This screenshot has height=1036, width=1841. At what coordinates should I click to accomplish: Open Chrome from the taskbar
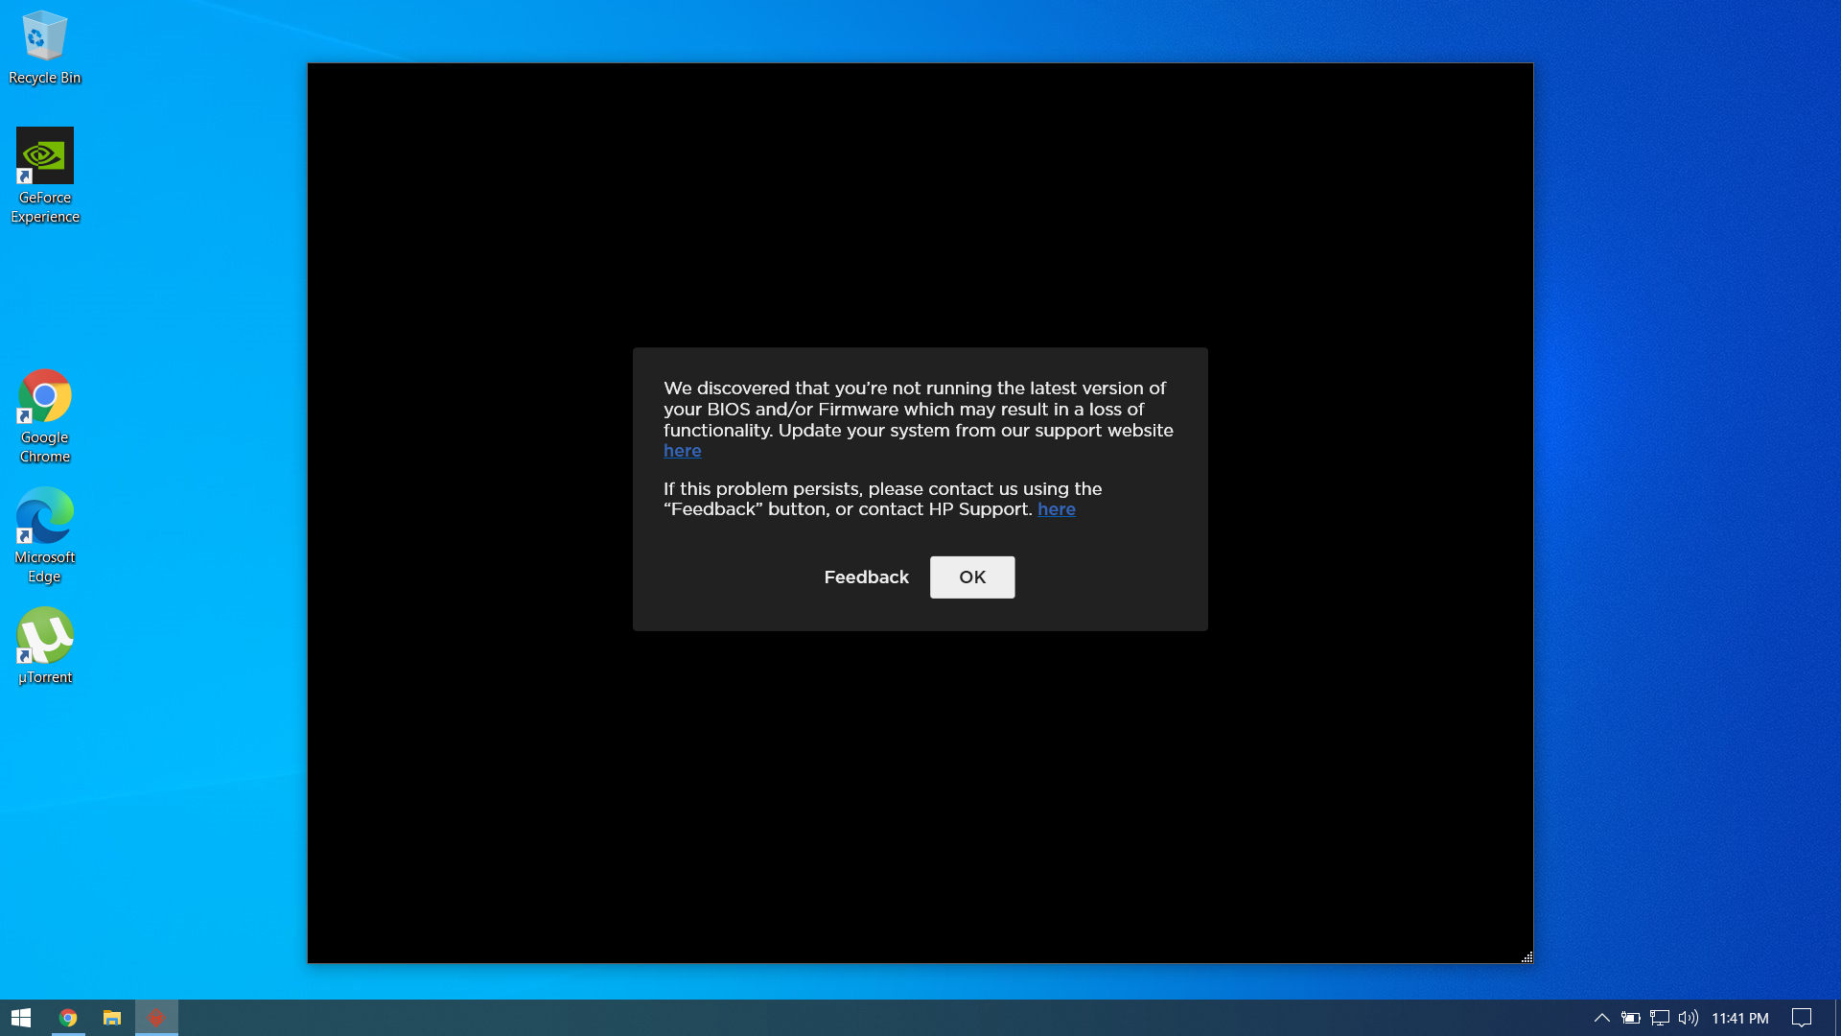tap(68, 1018)
